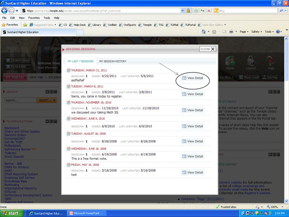This screenshot has width=289, height=217.
Task: Open the File menu
Action: click(4, 18)
